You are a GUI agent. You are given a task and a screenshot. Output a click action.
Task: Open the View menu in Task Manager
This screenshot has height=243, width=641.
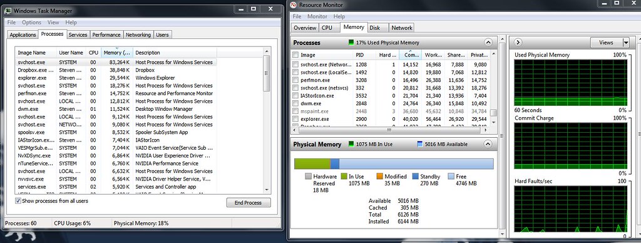[x=53, y=23]
